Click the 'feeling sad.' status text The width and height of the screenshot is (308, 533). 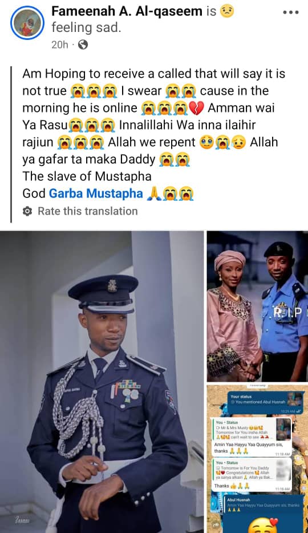[86, 28]
